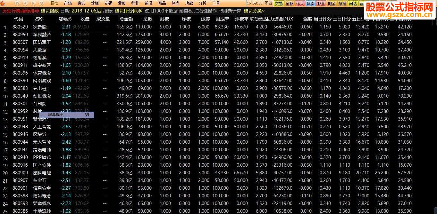The height and width of the screenshot is (214, 437).
Task: Sort by the 总数 column header
Action: [148, 19]
